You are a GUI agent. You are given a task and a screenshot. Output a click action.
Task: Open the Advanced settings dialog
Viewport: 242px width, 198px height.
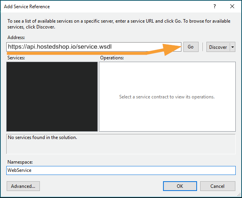pyautogui.click(x=23, y=186)
